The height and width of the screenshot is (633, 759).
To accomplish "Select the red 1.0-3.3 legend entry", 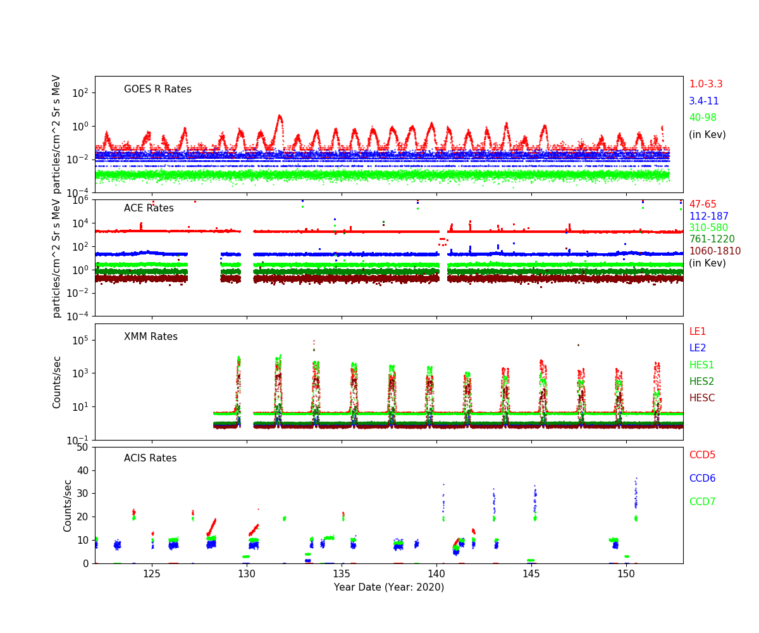I will [x=705, y=84].
